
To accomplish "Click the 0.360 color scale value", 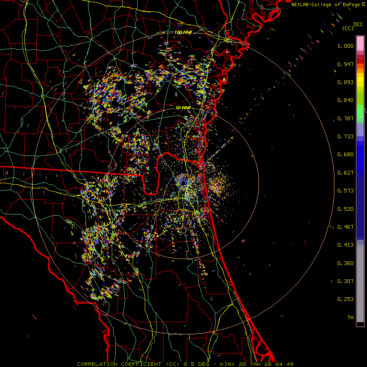I will pos(345,263).
